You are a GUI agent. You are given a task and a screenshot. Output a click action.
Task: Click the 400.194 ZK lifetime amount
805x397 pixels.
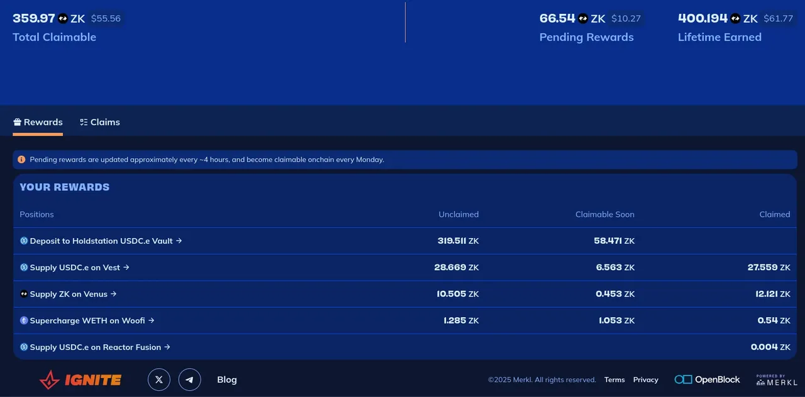coord(718,19)
